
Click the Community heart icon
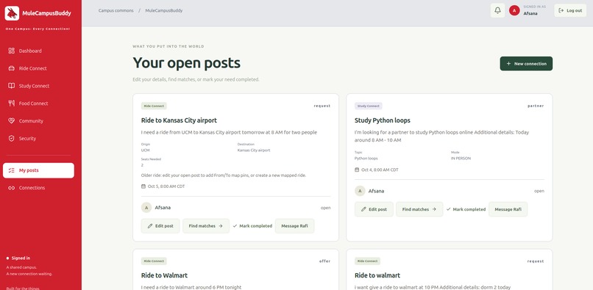pyautogui.click(x=11, y=121)
